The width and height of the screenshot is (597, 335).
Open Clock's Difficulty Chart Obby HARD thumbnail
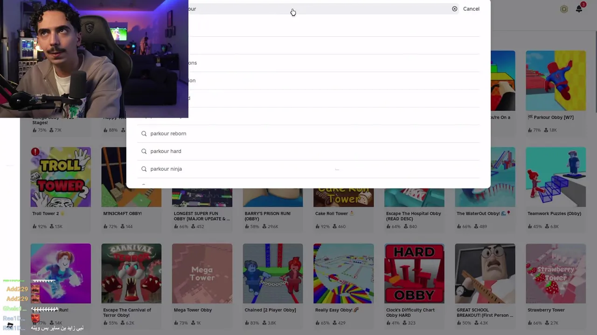coord(414,274)
